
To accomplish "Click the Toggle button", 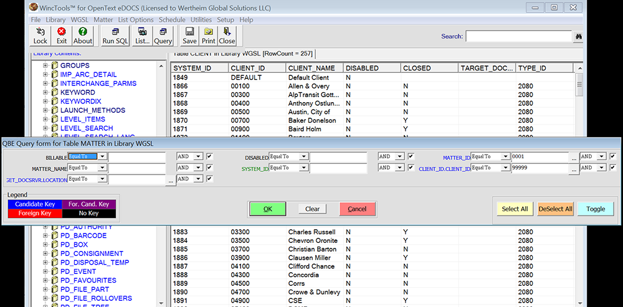I will [x=595, y=209].
